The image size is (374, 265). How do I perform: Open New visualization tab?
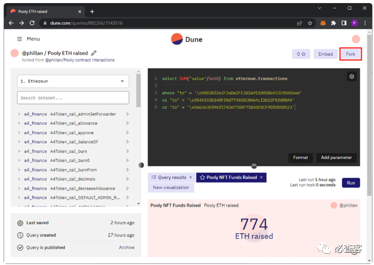click(x=171, y=188)
